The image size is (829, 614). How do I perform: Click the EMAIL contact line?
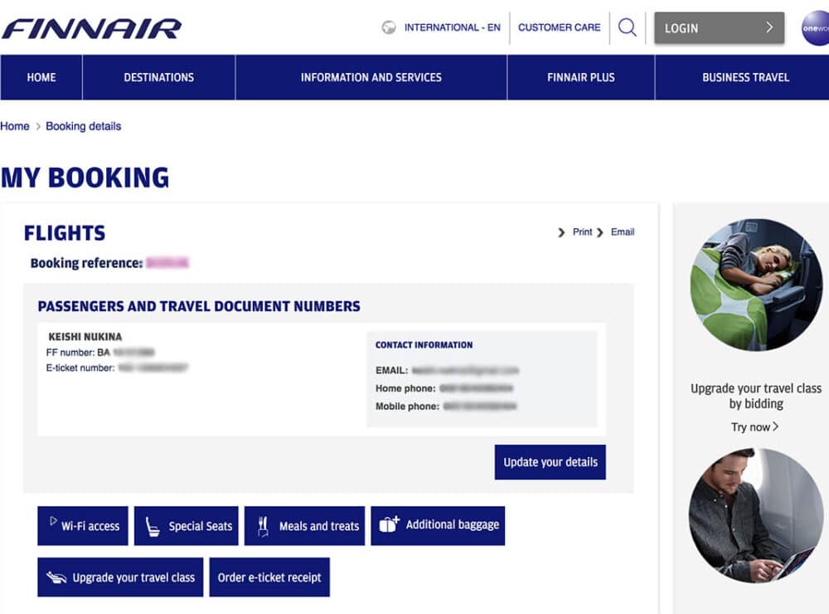click(448, 371)
